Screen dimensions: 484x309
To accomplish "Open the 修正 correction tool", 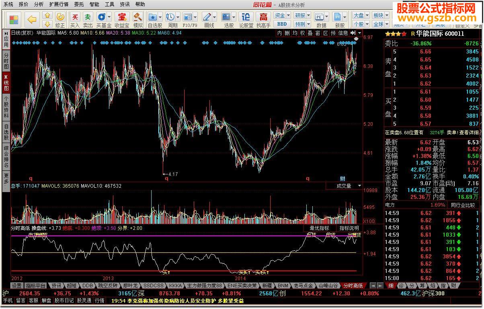I will click(60, 20).
